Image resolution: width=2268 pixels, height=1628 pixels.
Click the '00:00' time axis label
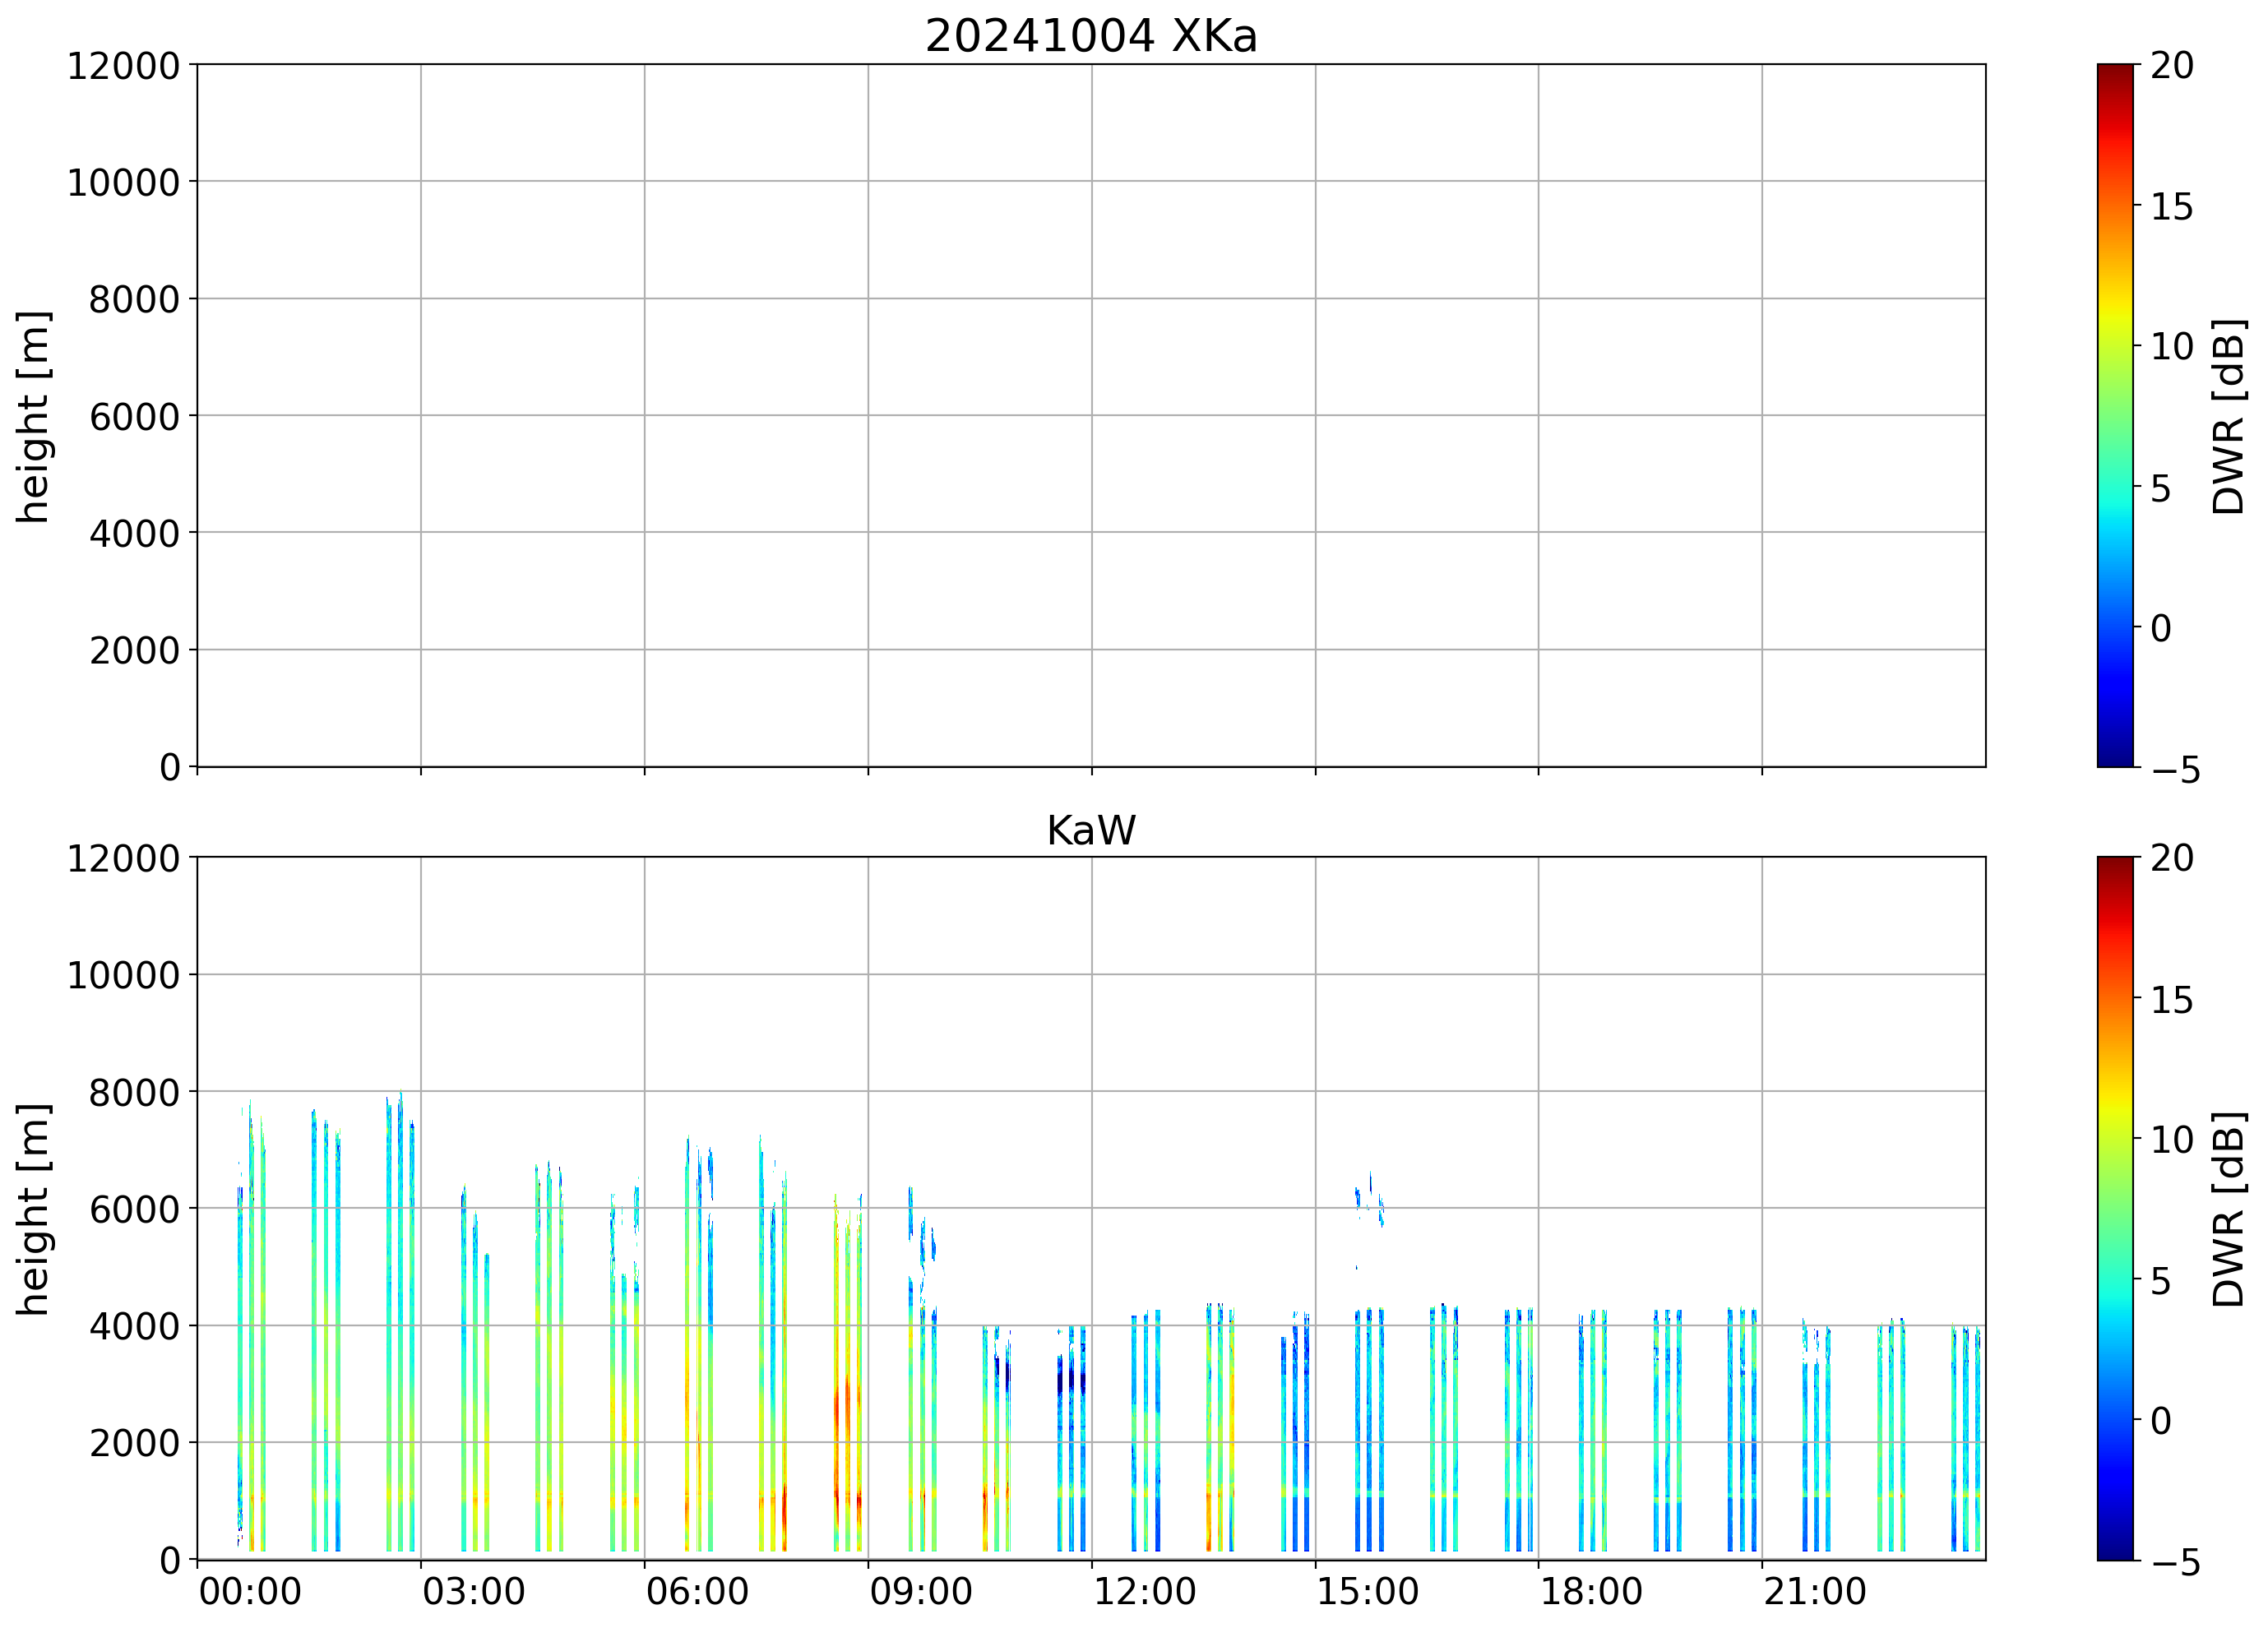[x=250, y=1591]
